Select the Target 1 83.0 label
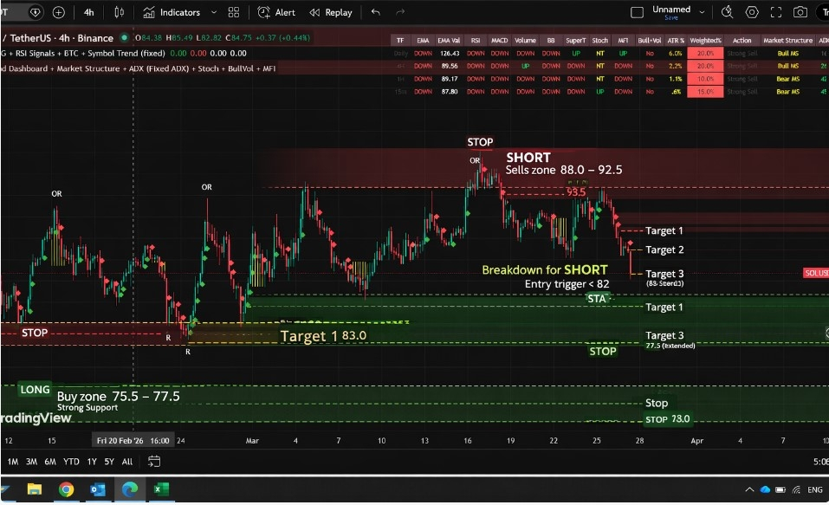Image resolution: width=829 pixels, height=505 pixels. click(x=323, y=336)
